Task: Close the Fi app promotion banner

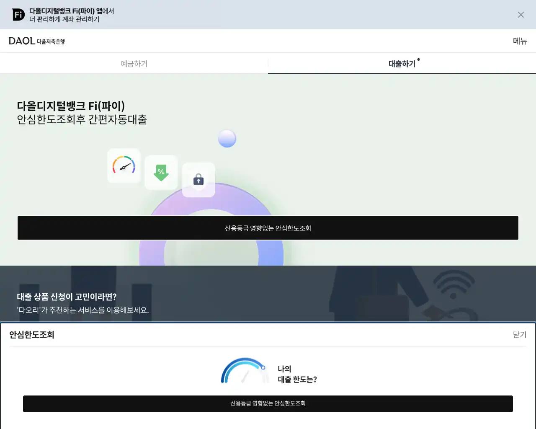Action: click(x=521, y=15)
